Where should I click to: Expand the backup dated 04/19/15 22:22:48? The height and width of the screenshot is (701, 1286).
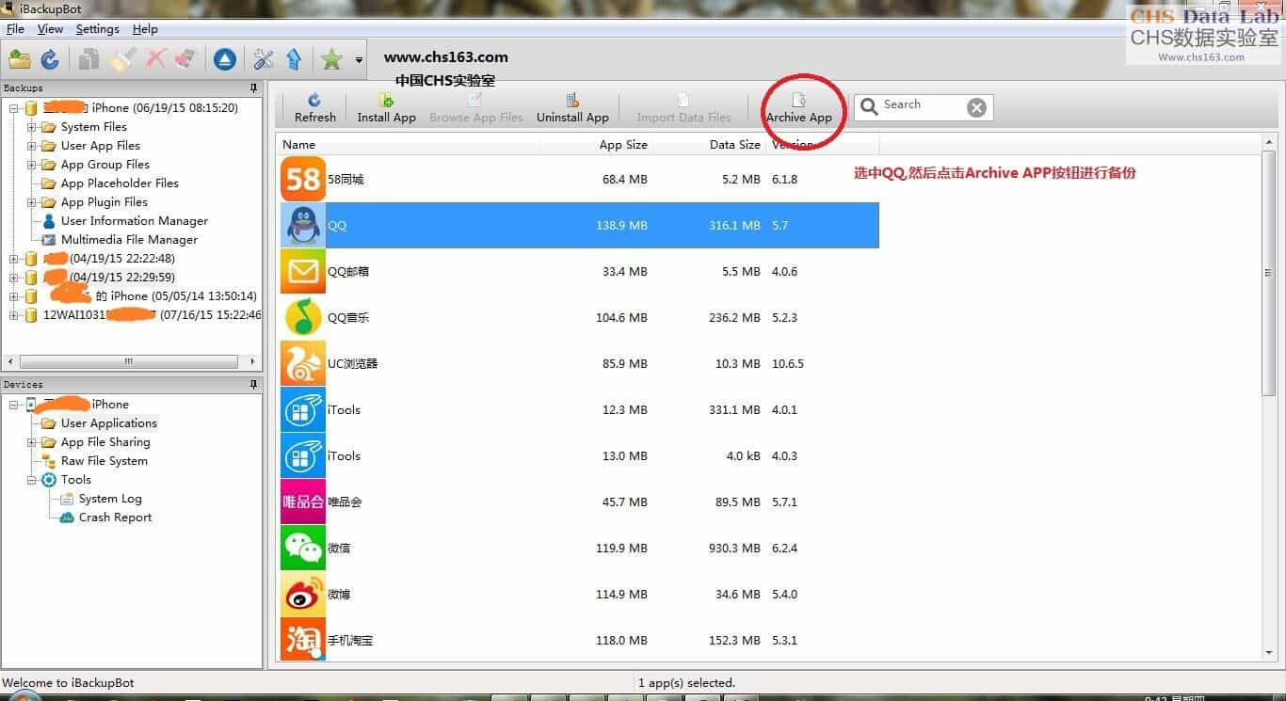coord(14,259)
